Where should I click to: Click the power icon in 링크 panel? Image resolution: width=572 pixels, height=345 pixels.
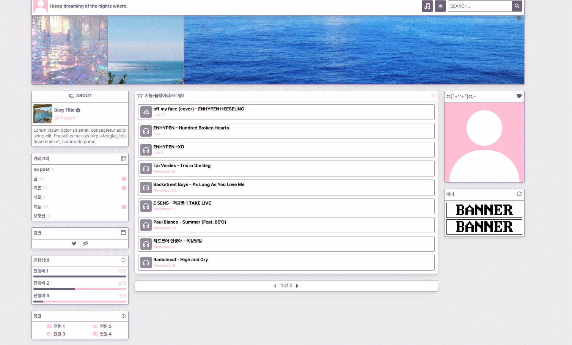pos(123,316)
